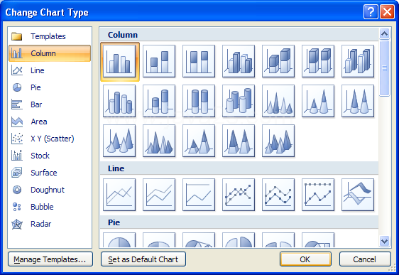Choose the Stacked Line chart icon
The image size is (399, 275).
159,195
